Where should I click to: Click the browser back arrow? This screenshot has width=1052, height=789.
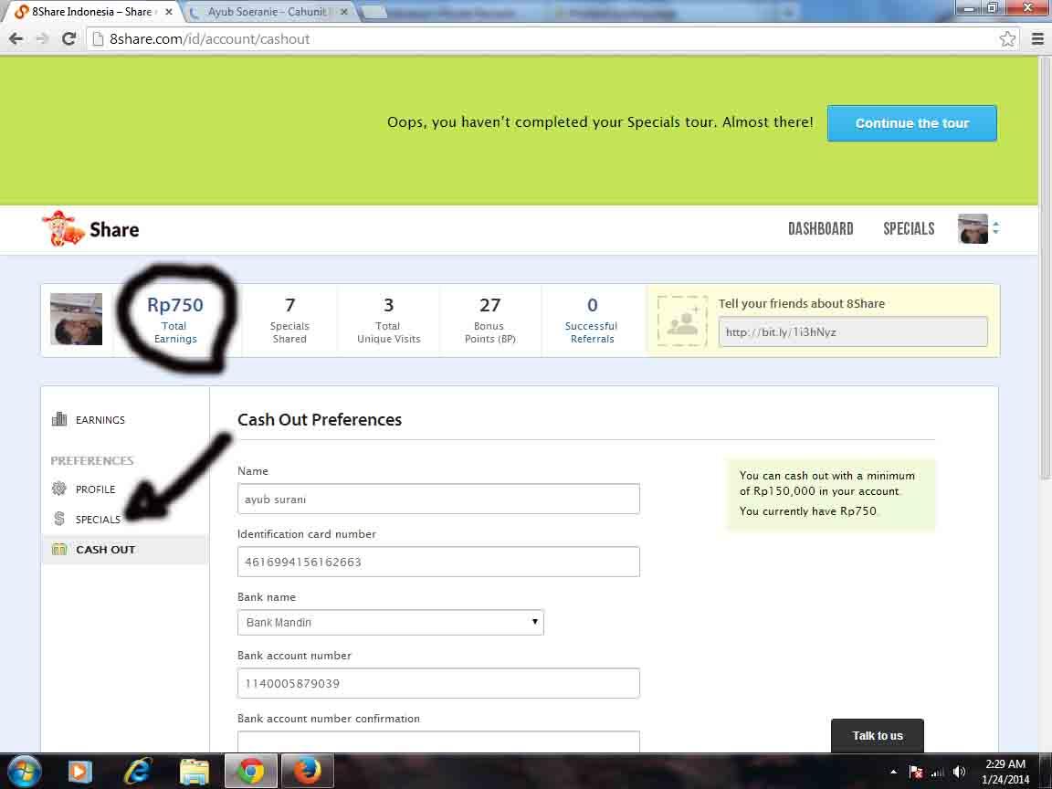coord(16,39)
